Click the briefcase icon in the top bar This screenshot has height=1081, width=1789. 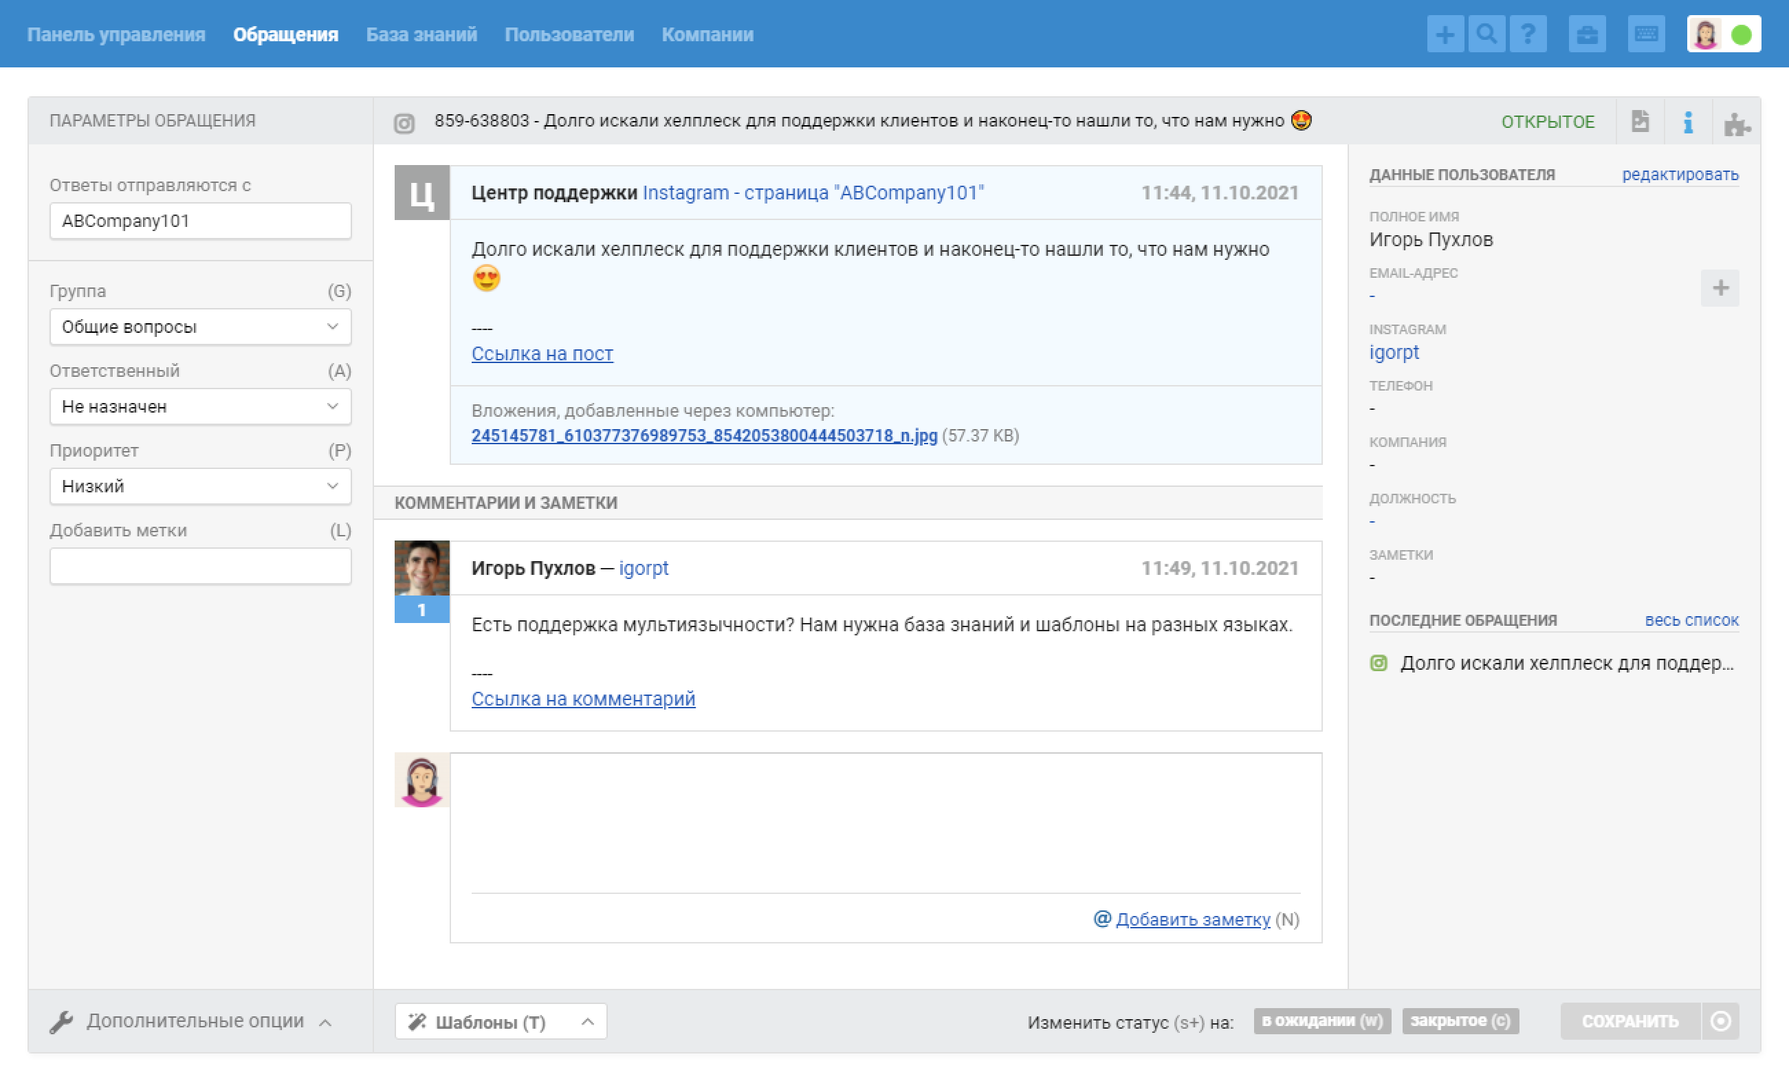(x=1587, y=34)
